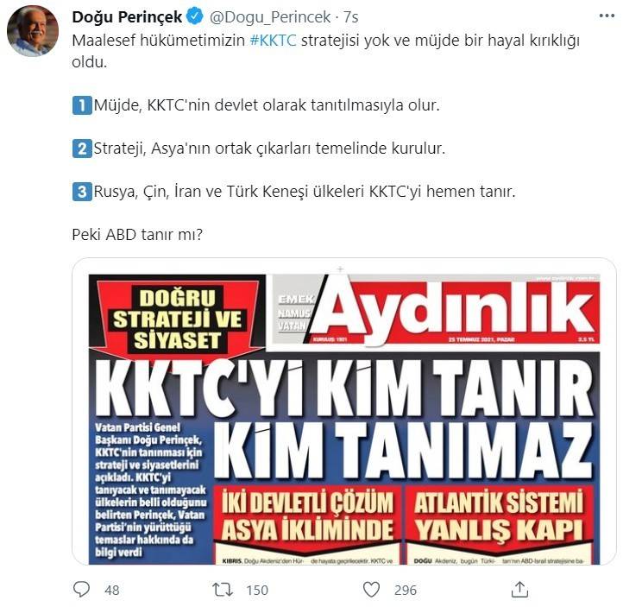Screen dimensions: 623x607
Task: Like the tweet with heart icon
Action: 372,589
